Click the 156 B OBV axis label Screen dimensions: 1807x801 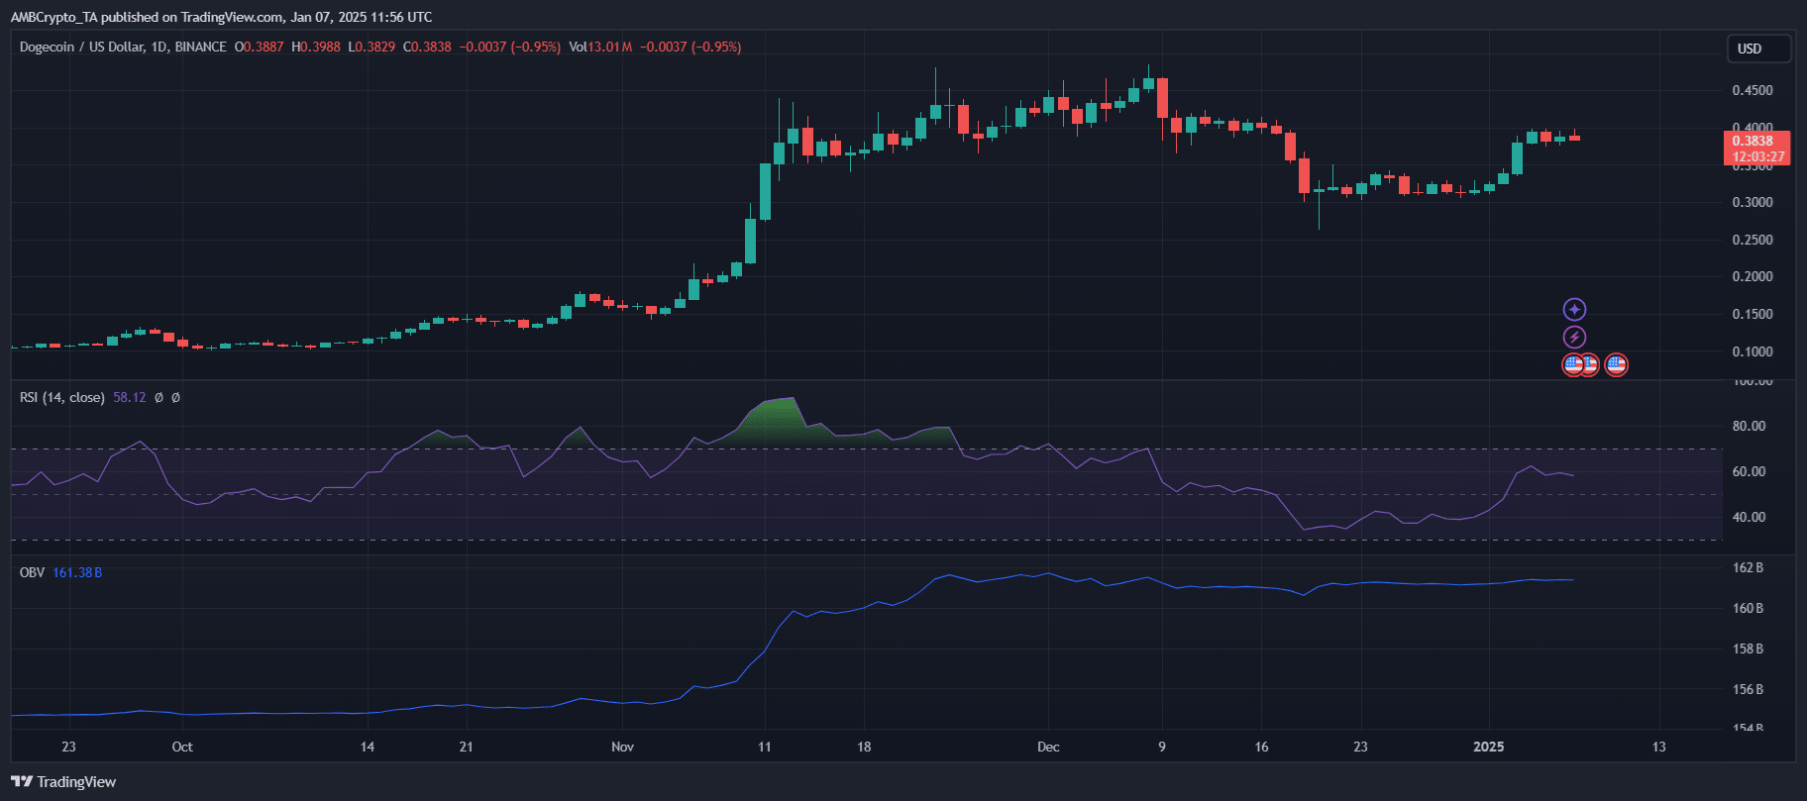tap(1748, 689)
